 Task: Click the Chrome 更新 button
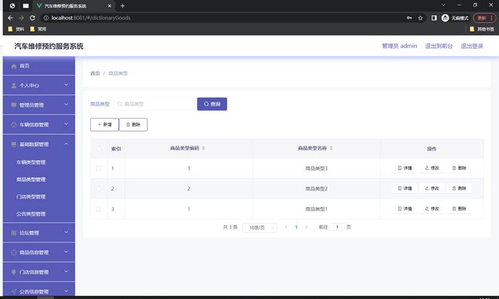[x=485, y=18]
